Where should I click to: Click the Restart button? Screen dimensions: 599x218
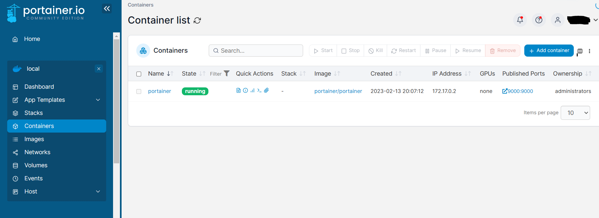[x=404, y=50]
